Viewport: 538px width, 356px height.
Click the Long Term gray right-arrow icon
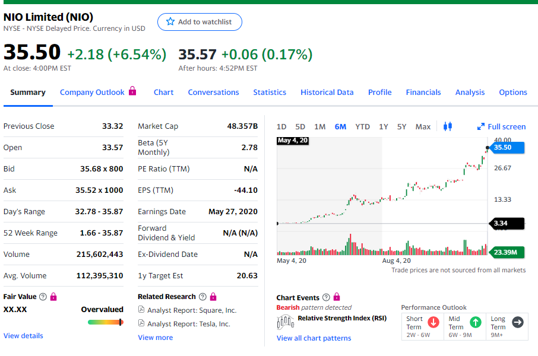[x=517, y=322]
